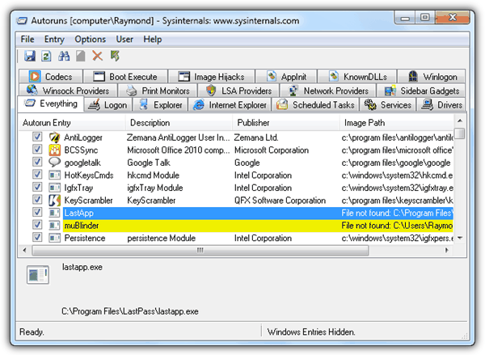Select the Winlogon tab

point(432,77)
